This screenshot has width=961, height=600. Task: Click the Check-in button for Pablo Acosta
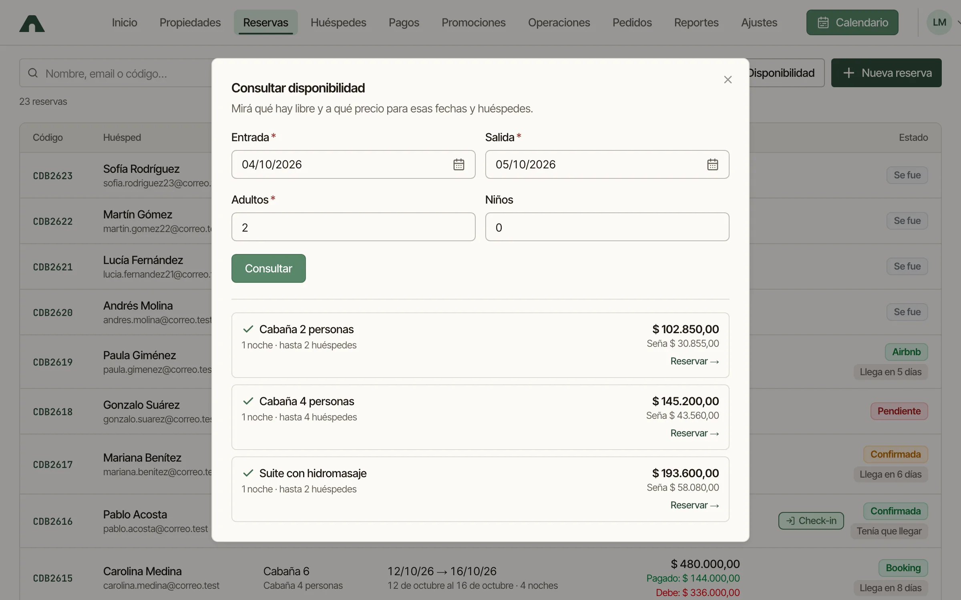pyautogui.click(x=811, y=521)
